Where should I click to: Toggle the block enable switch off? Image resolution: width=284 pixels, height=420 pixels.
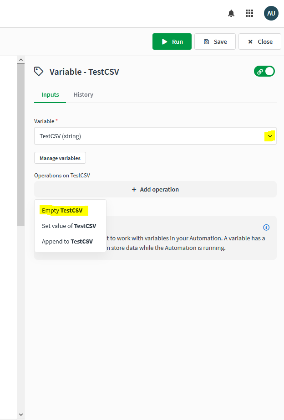(x=264, y=72)
